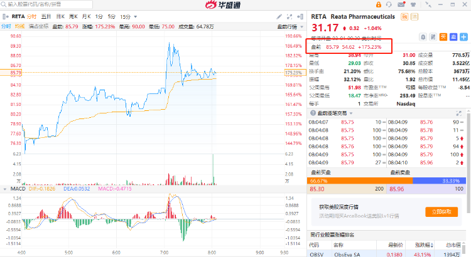The width and height of the screenshot is (471, 257).
Task: Click the last price 31.17
Action: [x=325, y=28]
